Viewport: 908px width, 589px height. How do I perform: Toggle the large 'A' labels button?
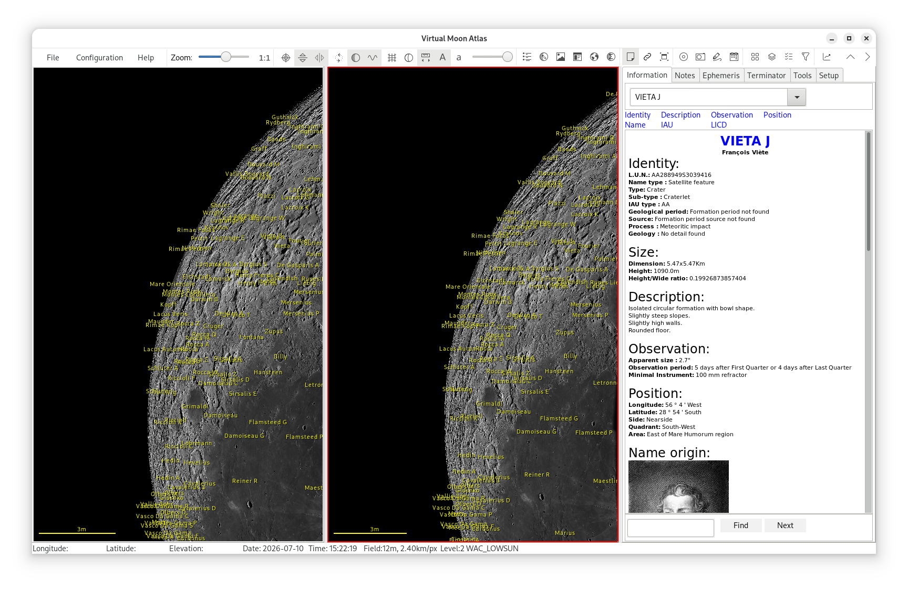tap(442, 58)
